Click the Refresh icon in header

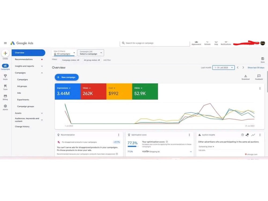click(x=207, y=42)
